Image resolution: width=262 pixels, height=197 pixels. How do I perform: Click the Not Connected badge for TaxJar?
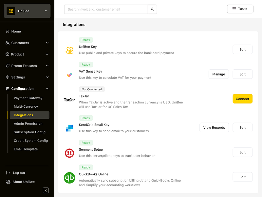(92, 89)
